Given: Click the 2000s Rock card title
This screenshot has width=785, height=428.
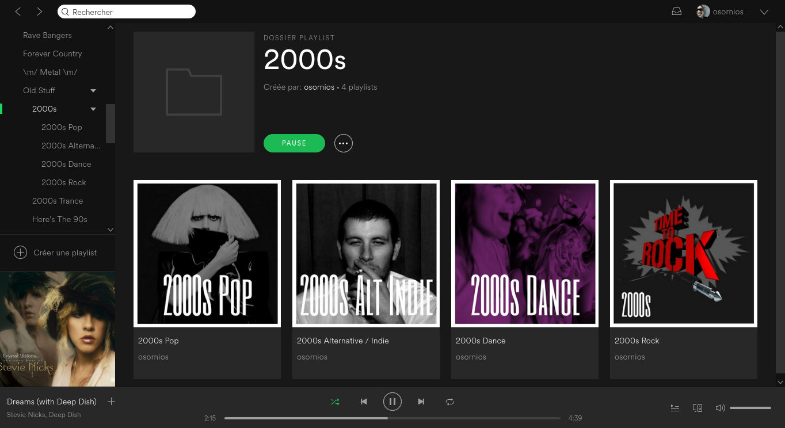Looking at the screenshot, I should (x=637, y=341).
